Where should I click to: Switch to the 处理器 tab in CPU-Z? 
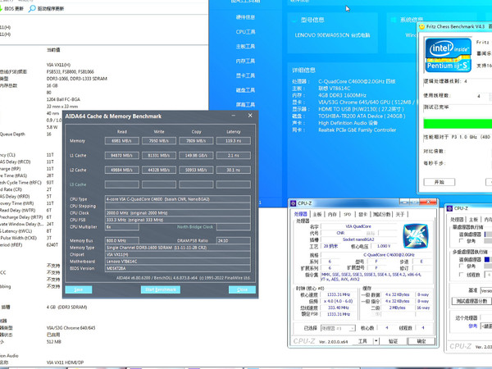pos(301,214)
